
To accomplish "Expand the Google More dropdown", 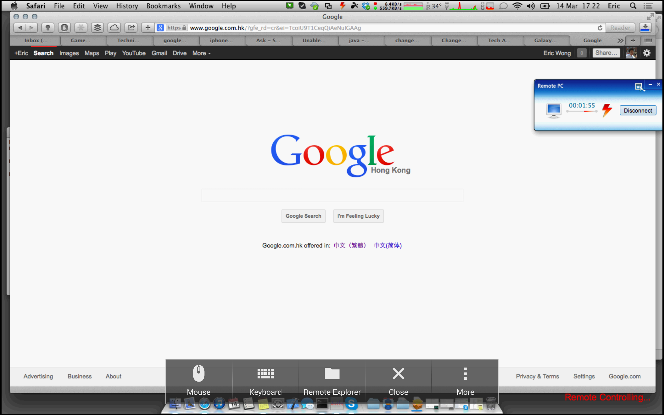I will [x=201, y=53].
